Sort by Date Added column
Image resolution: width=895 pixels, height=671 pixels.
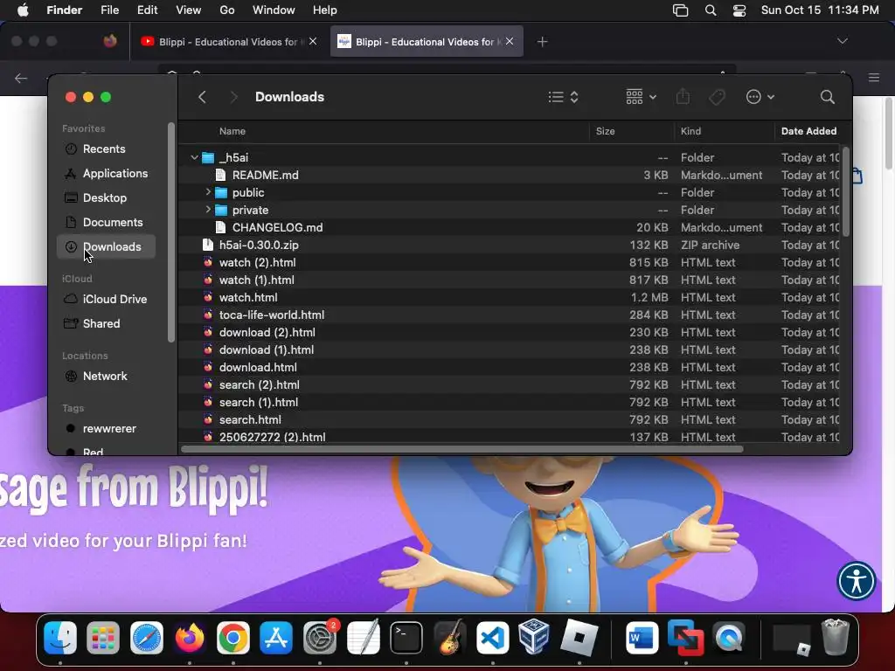pyautogui.click(x=808, y=131)
